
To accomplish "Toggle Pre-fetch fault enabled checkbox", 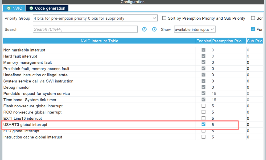I will point(203,69).
